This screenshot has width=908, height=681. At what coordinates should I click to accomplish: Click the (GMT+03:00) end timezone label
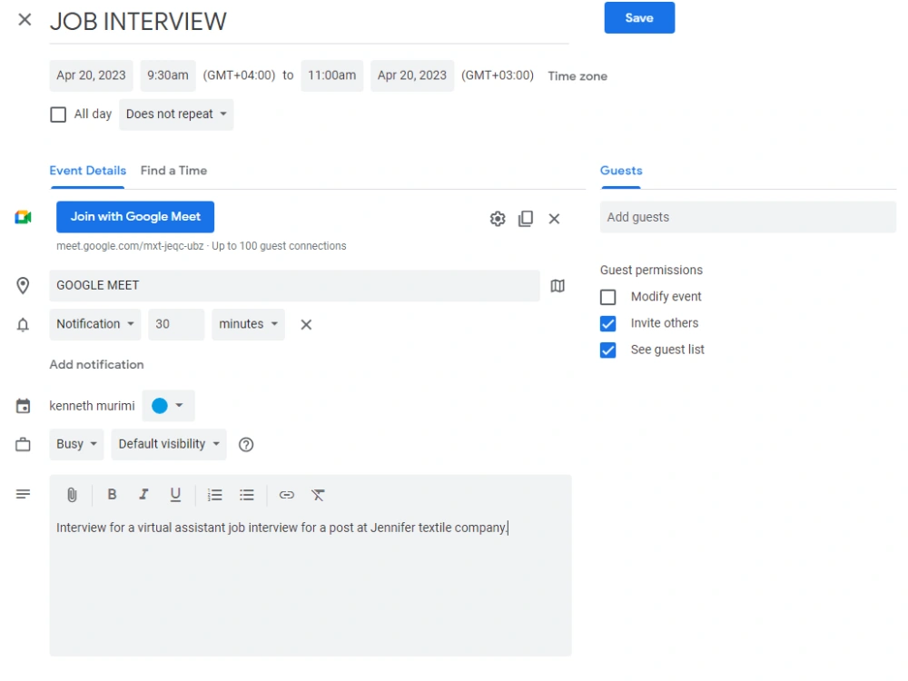[x=498, y=76]
